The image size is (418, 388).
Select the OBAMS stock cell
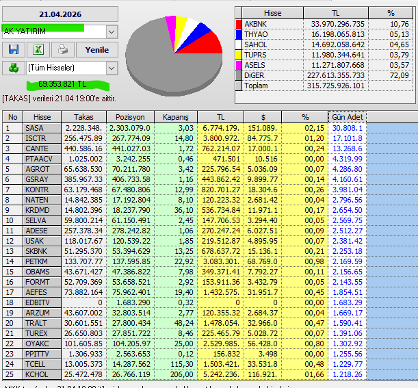point(42,272)
